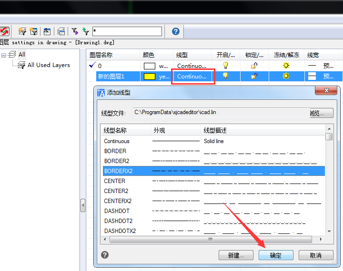Select the DASHDOT linetype
343x271 pixels.
(x=214, y=211)
